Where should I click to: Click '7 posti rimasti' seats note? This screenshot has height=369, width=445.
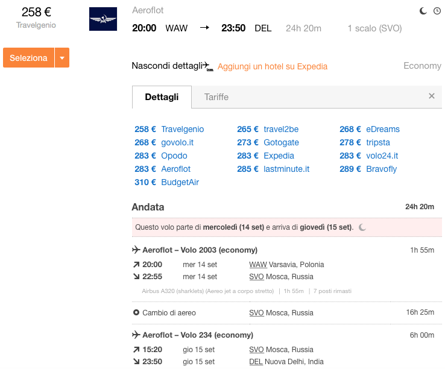332,291
